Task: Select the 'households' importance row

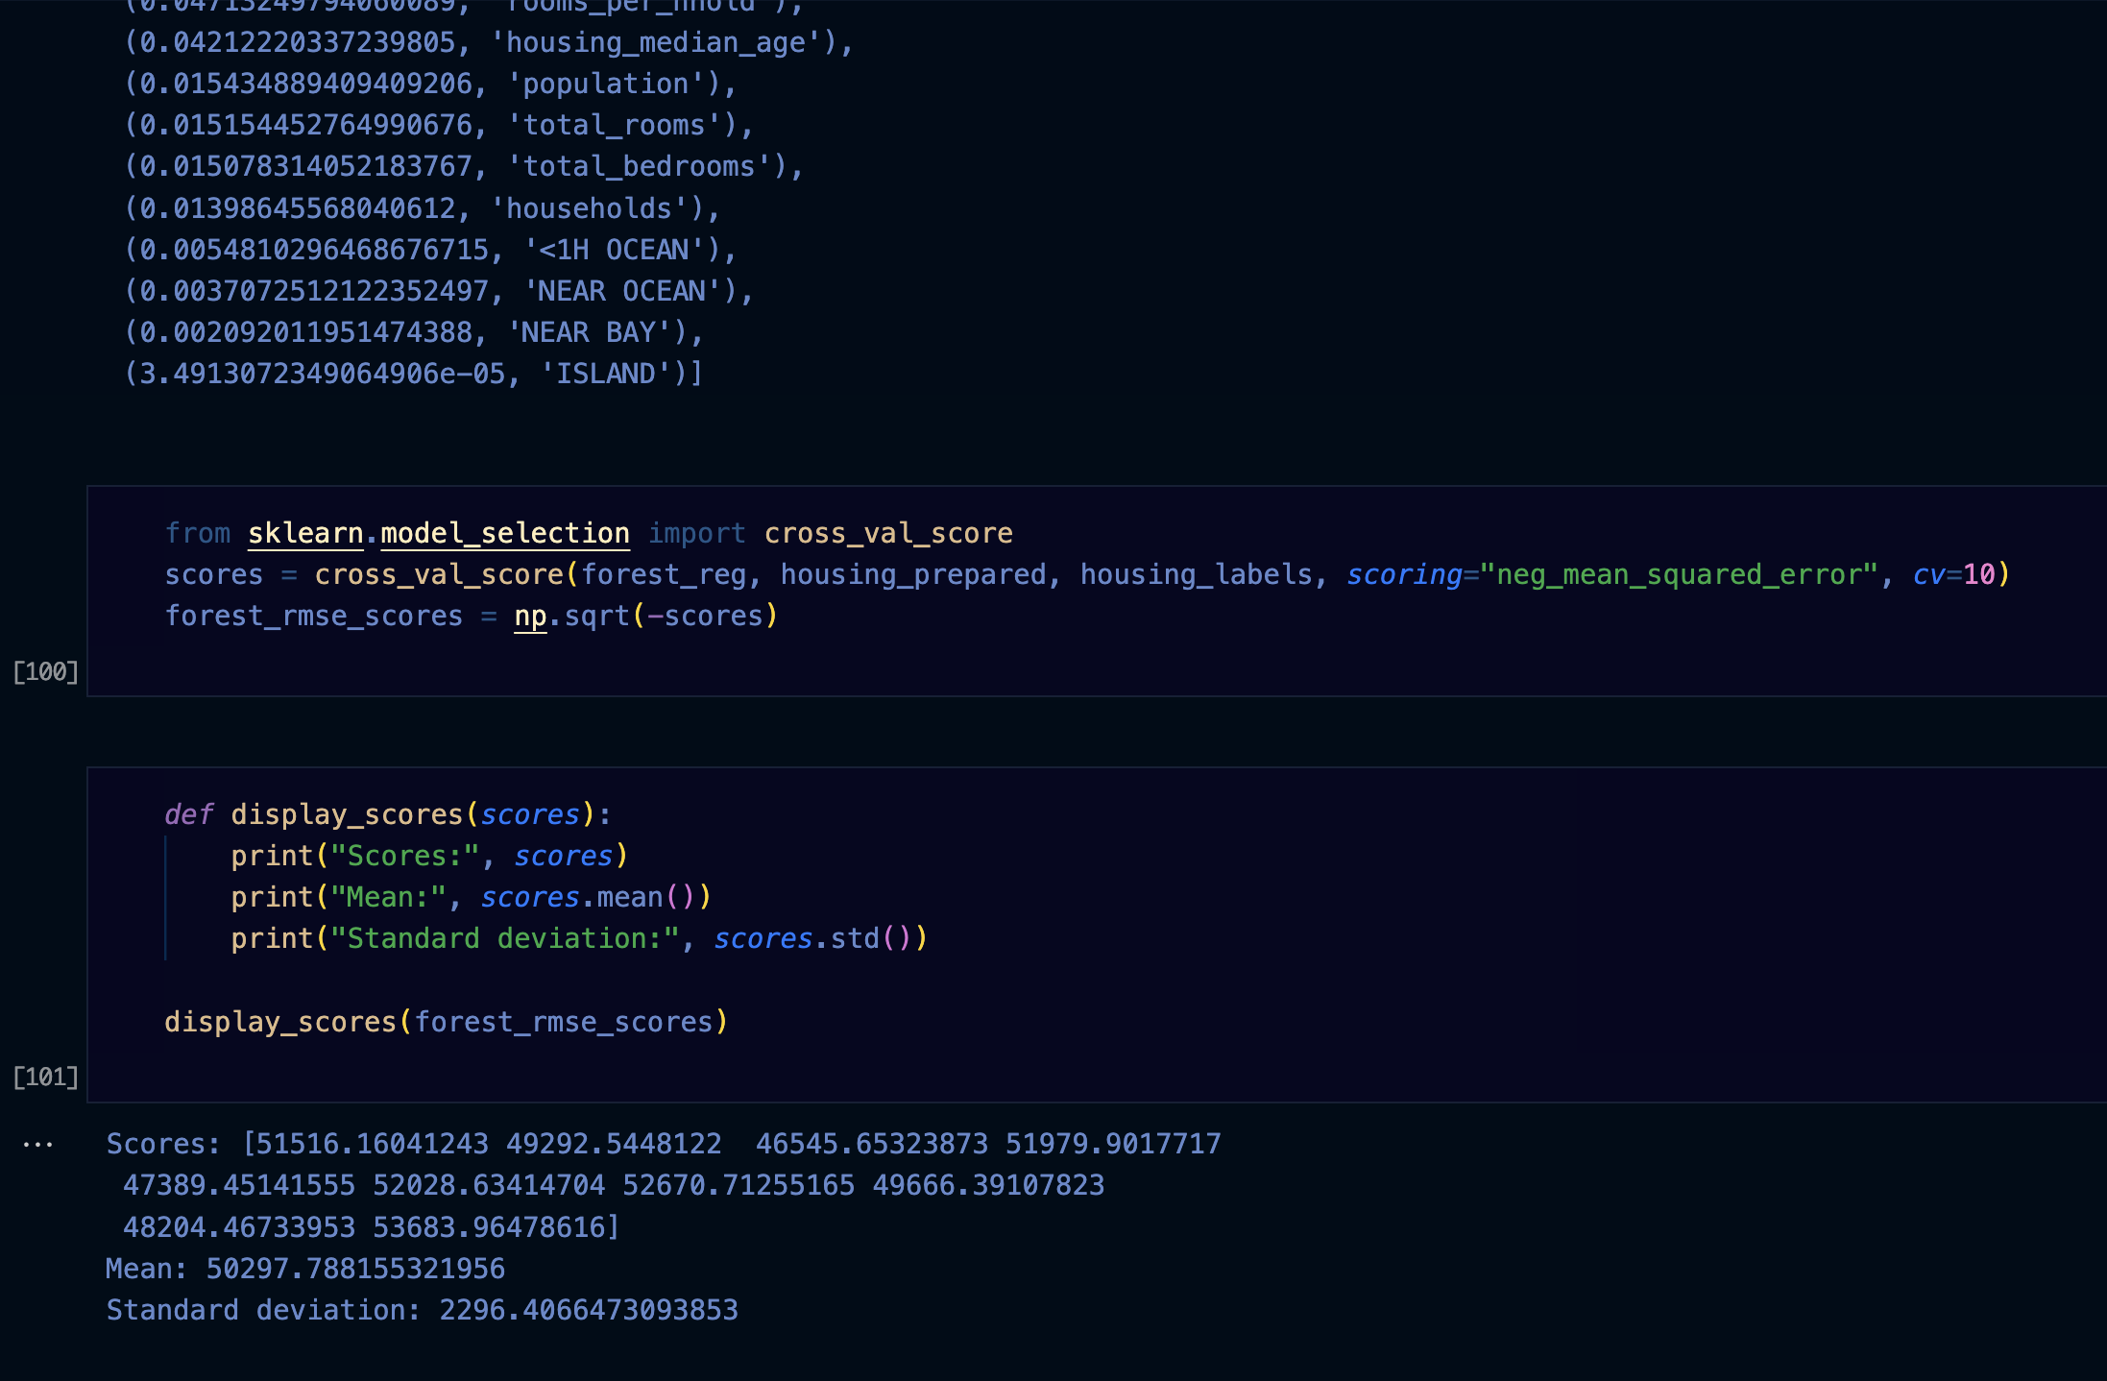Action: tap(423, 208)
